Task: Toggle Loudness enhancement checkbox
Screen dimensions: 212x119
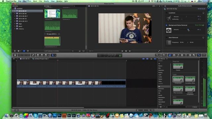Action: (167, 13)
